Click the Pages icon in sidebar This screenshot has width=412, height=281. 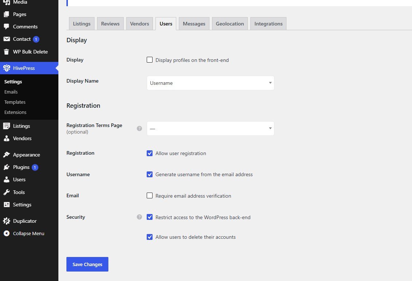tap(7, 14)
